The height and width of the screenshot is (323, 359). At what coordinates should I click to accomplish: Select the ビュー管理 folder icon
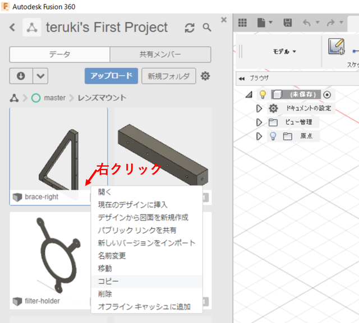click(273, 123)
